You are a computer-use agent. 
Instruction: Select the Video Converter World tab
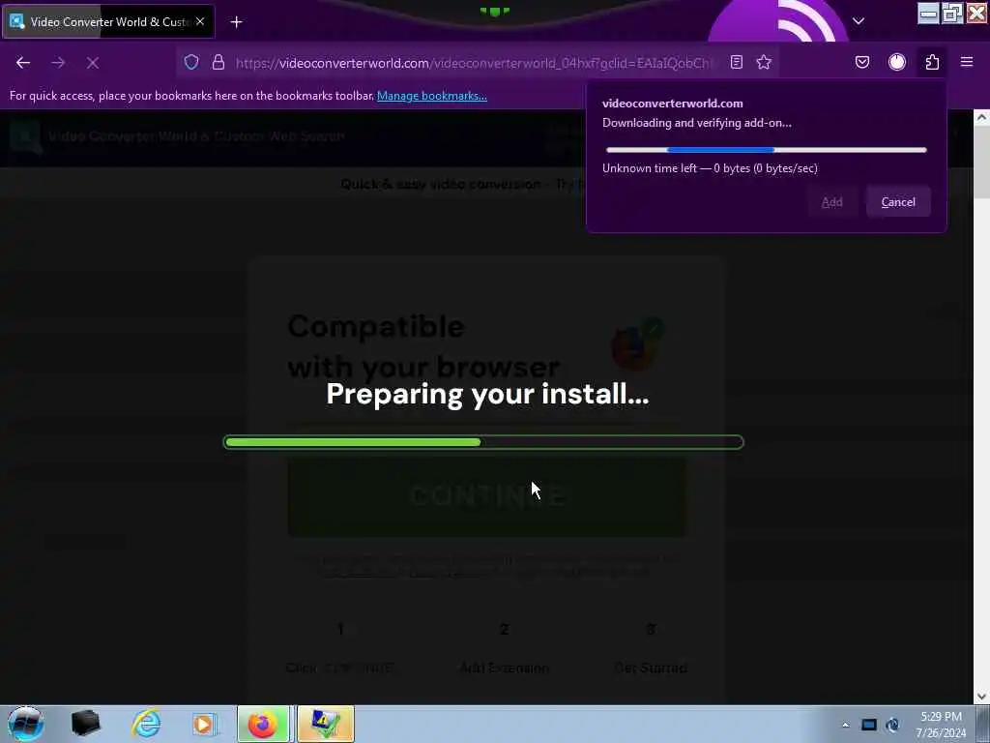point(108,21)
